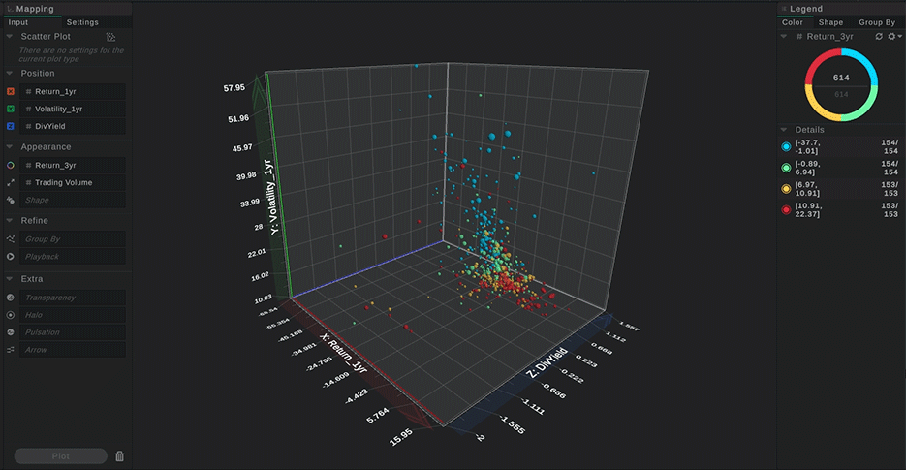Collapse the legend Details section

pyautogui.click(x=784, y=130)
